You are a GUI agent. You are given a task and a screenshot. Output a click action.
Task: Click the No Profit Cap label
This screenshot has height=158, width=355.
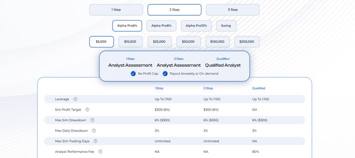(x=148, y=74)
